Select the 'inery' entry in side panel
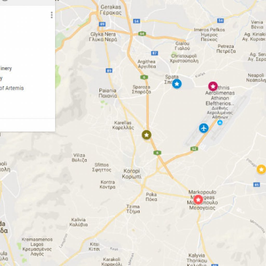Screen dimensions: 266x266 pyautogui.click(x=6, y=68)
